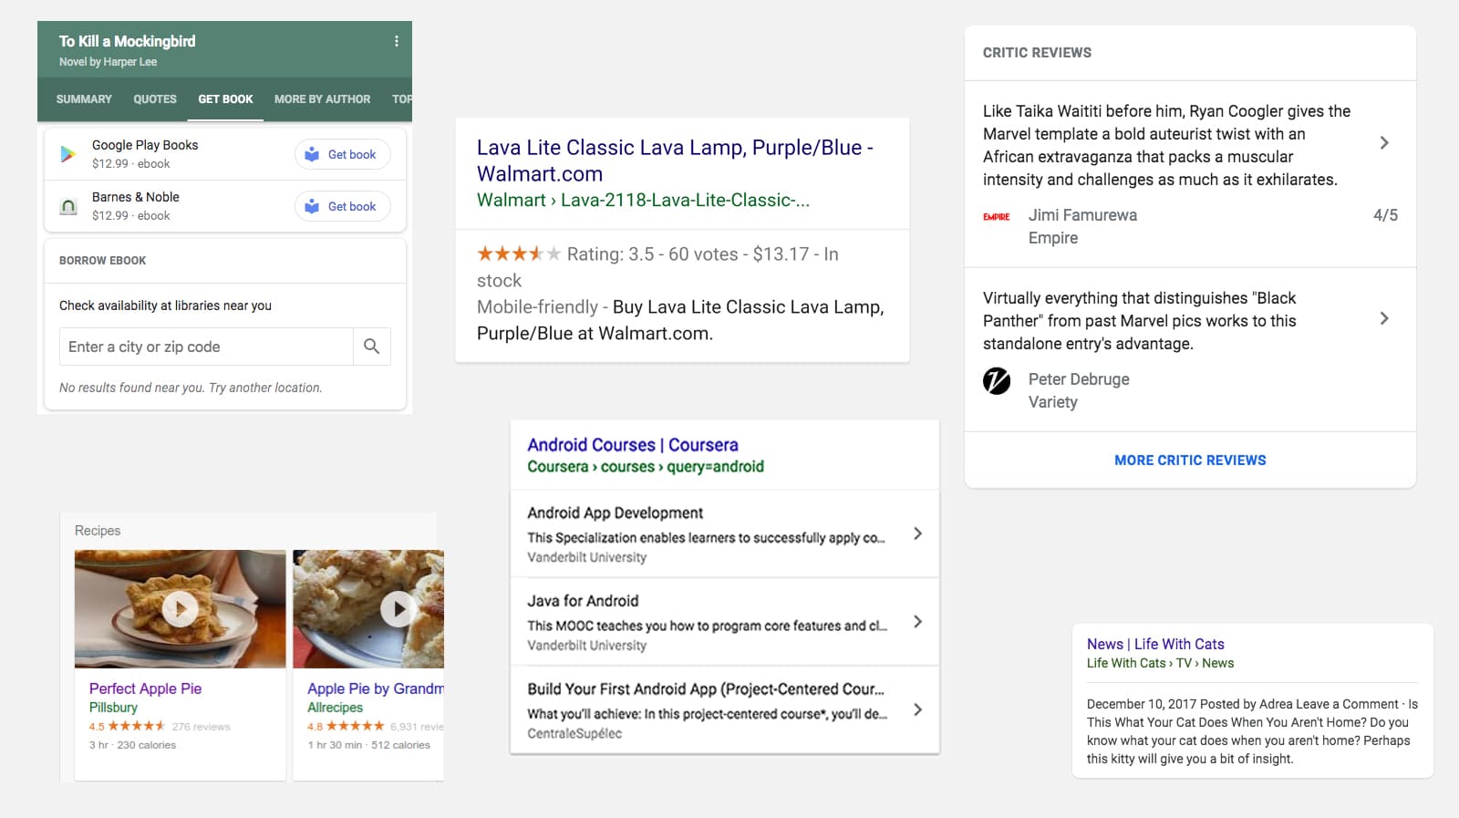
Task: Click the Coursera courses breadcrumb URL
Action: point(646,467)
